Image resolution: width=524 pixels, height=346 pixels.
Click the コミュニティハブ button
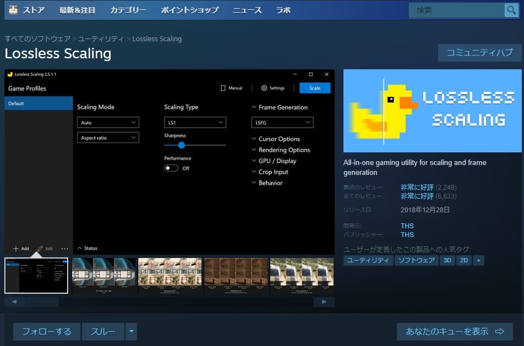point(479,52)
